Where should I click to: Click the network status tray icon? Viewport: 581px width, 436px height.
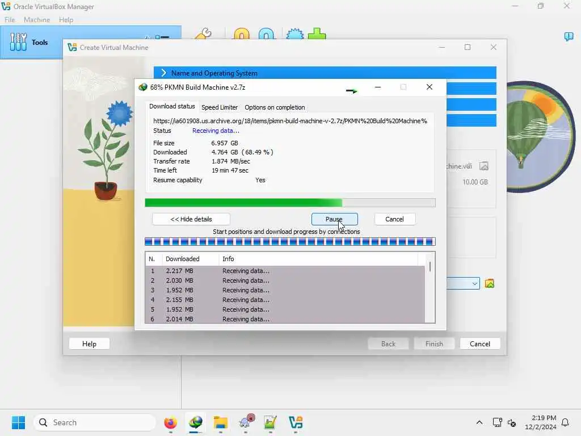click(x=497, y=422)
